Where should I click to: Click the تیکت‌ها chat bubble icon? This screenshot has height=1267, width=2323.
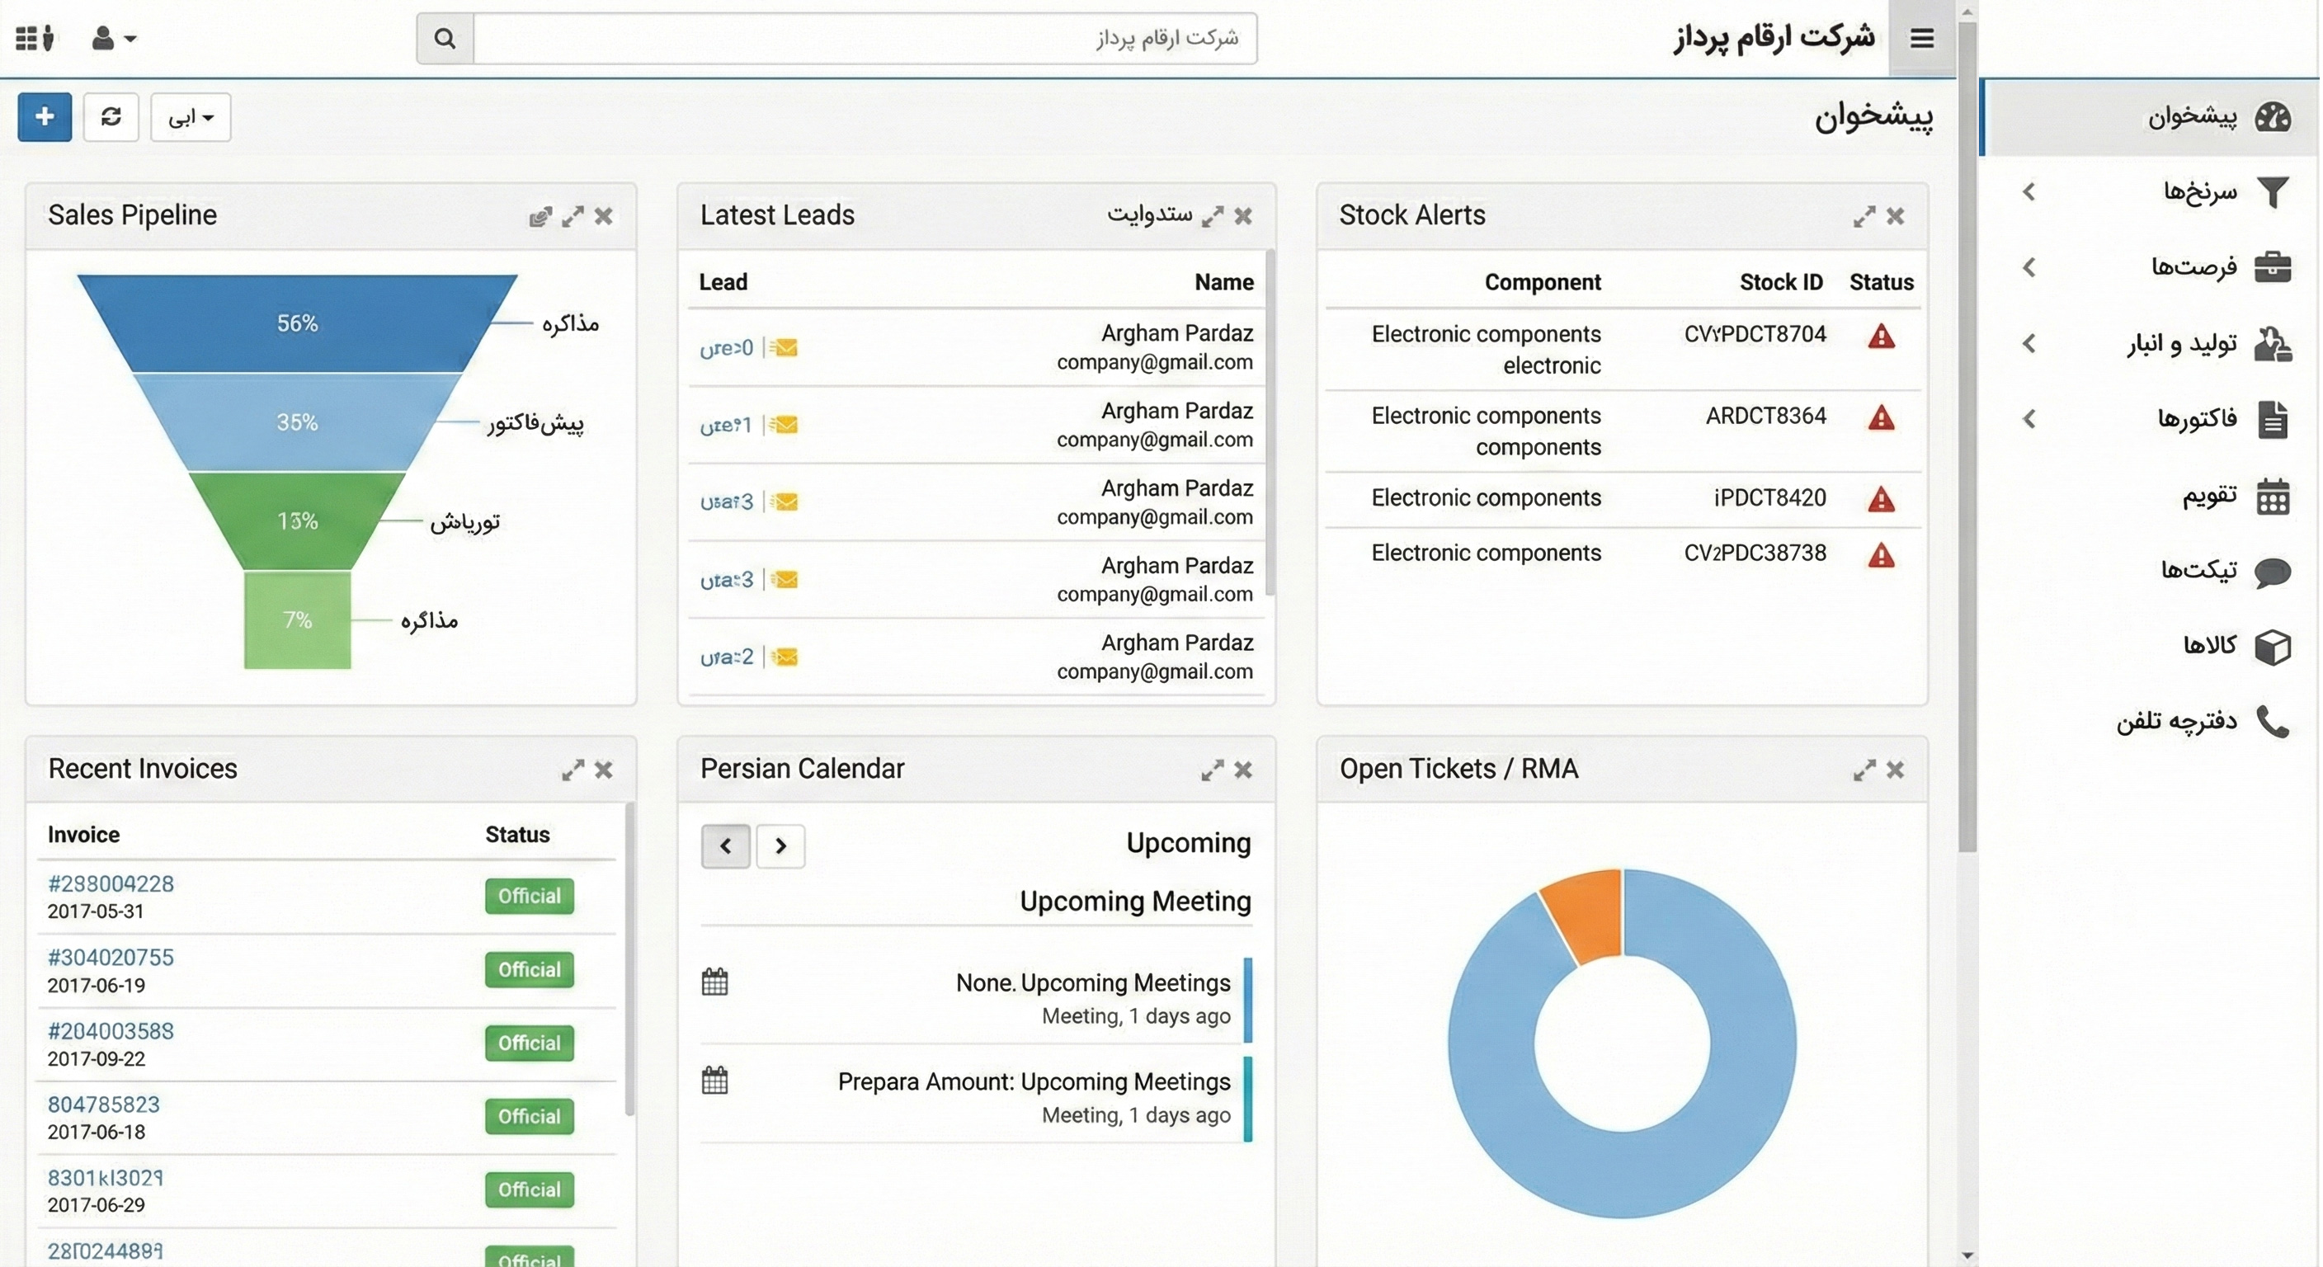[2274, 573]
